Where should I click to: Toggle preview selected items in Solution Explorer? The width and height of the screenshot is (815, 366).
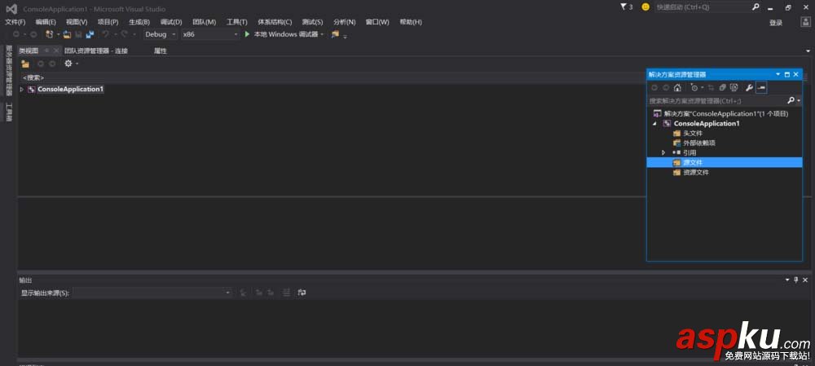pyautogui.click(x=761, y=88)
